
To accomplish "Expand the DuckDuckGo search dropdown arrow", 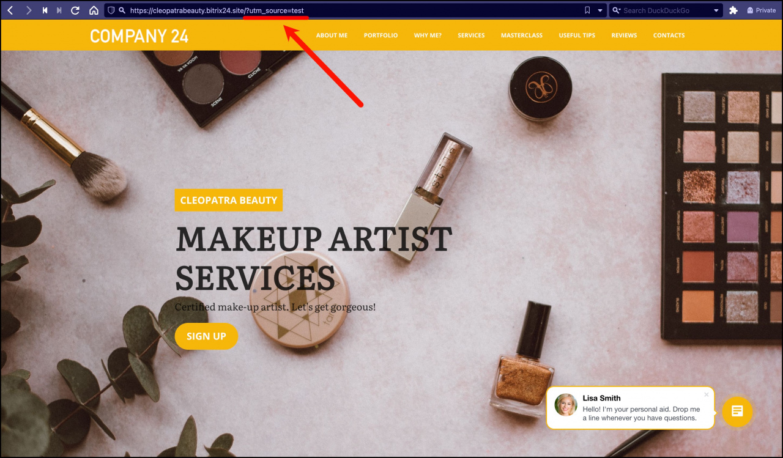I will [x=716, y=10].
